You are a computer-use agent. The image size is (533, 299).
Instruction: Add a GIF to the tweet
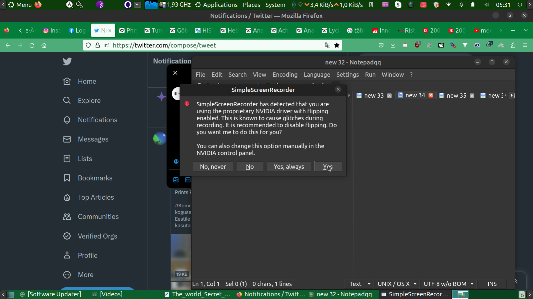(188, 180)
